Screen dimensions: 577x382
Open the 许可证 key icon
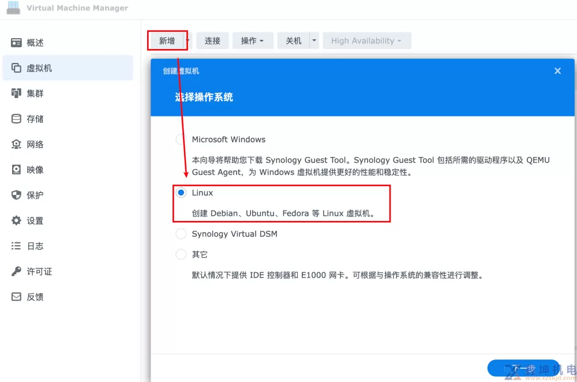point(16,271)
